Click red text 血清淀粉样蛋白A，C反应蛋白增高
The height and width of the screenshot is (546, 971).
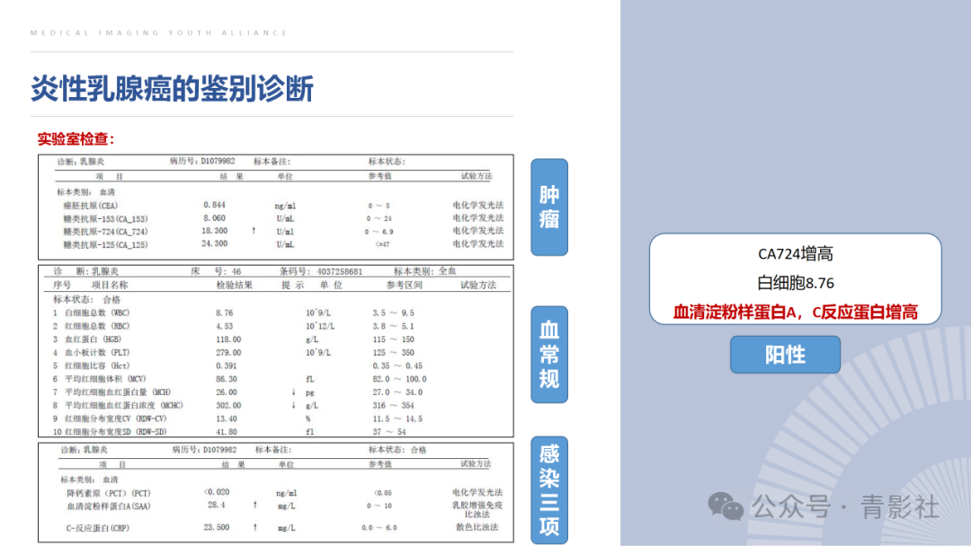pos(795,313)
